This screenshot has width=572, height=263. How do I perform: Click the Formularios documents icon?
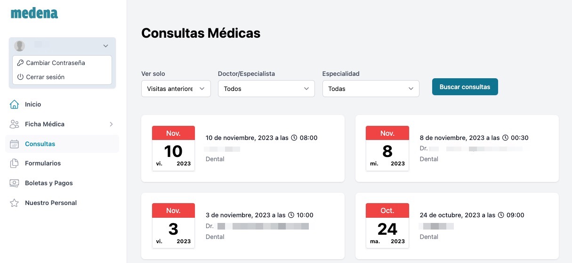coord(15,163)
